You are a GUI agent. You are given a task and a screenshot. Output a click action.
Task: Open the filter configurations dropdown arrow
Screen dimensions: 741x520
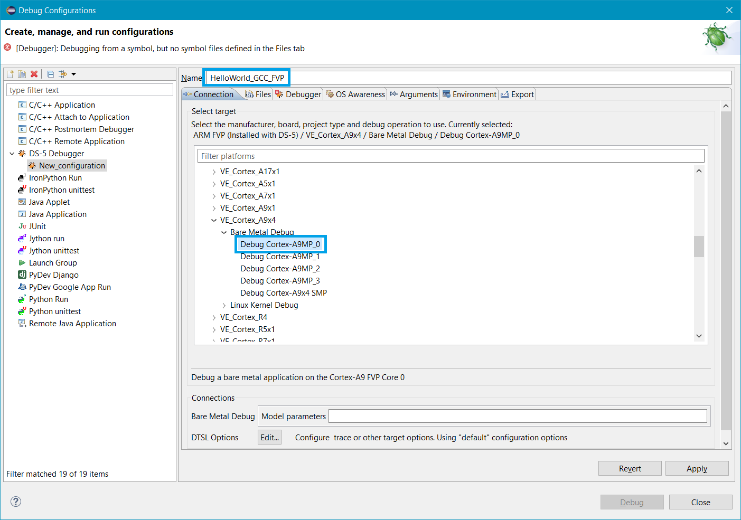click(x=74, y=74)
